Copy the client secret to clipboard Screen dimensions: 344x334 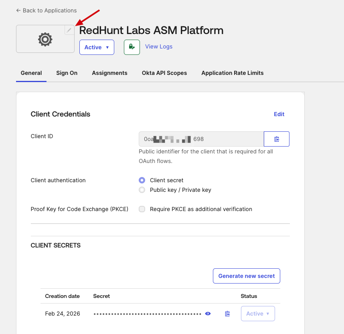(227, 314)
